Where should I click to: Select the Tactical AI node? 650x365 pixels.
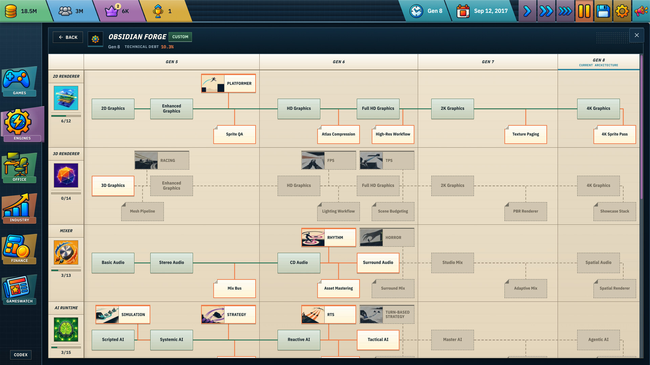coord(378,340)
